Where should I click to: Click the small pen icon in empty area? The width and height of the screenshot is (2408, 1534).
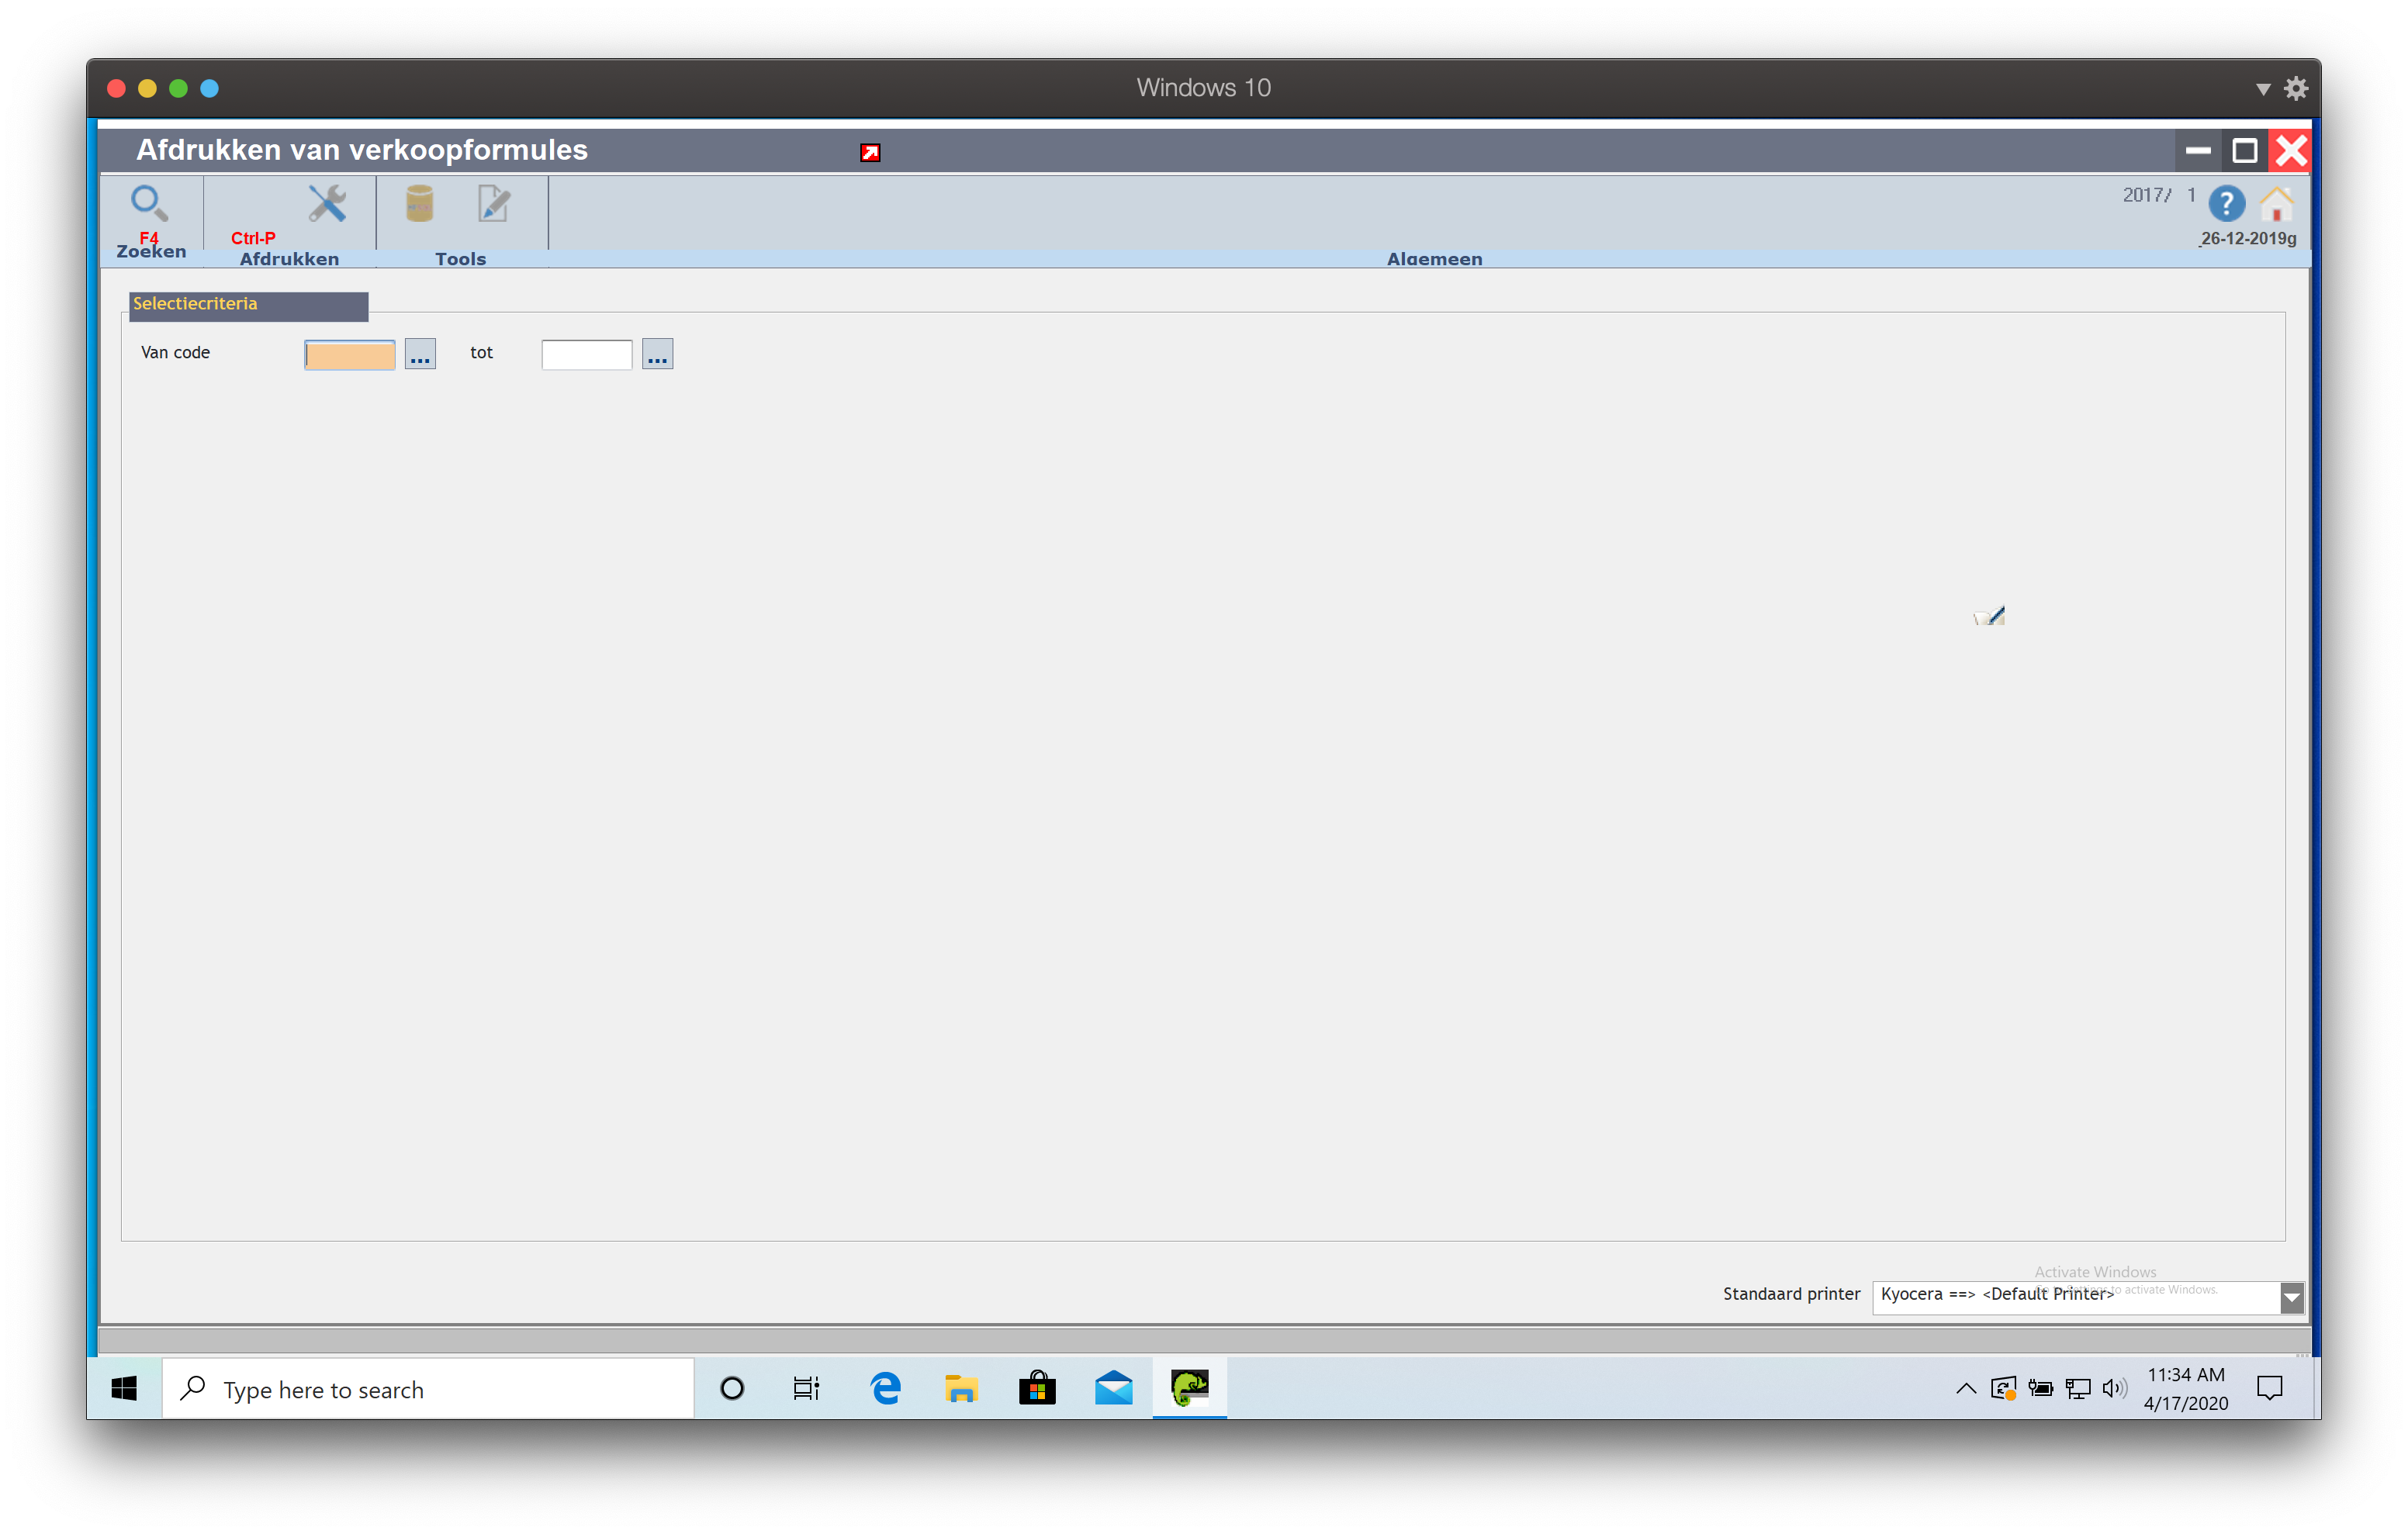click(1989, 616)
